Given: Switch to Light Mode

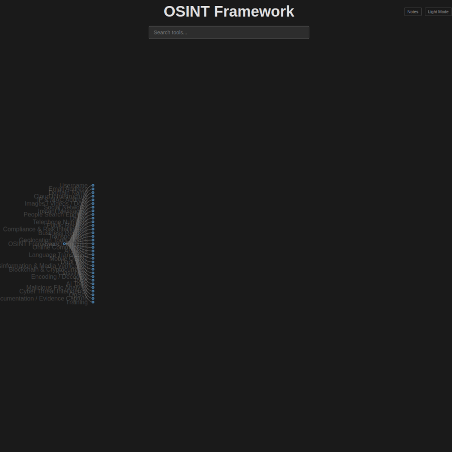Looking at the screenshot, I should tap(438, 12).
